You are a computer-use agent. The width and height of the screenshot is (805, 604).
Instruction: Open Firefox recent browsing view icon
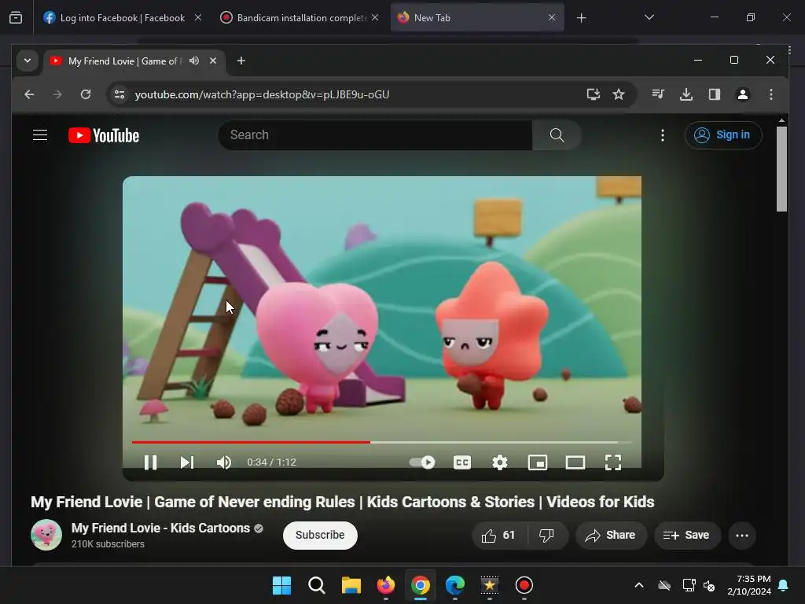(x=16, y=18)
